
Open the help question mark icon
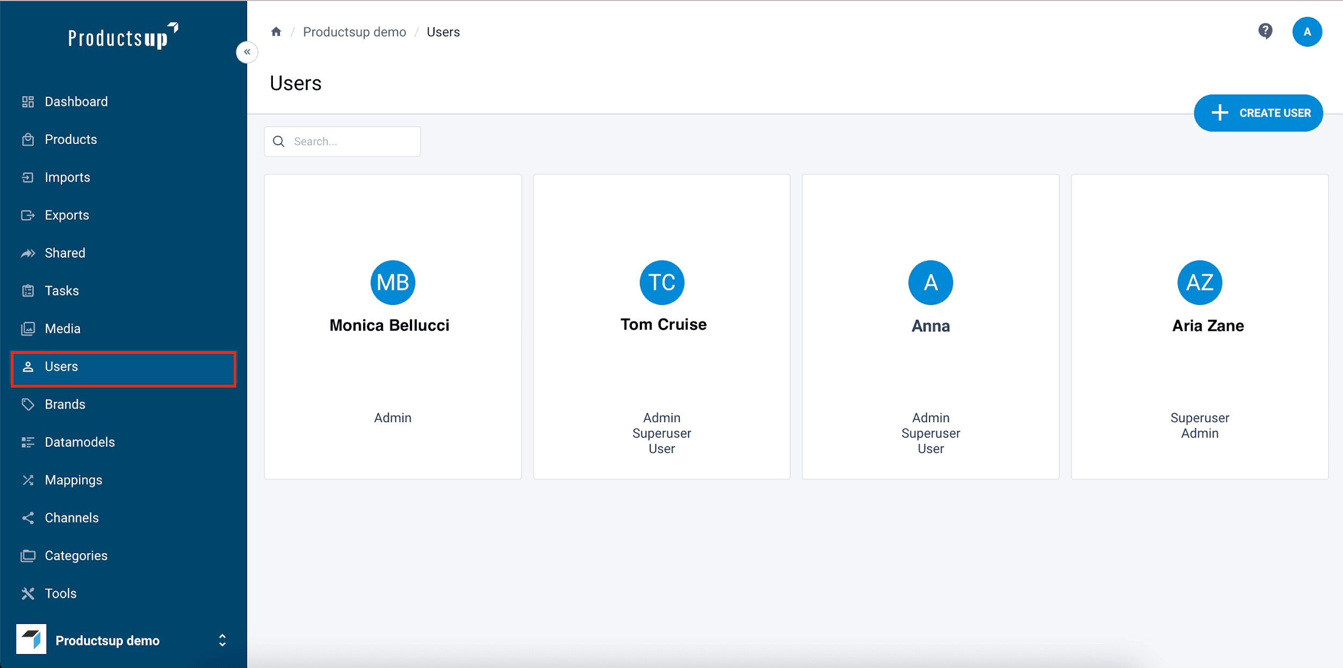tap(1265, 31)
